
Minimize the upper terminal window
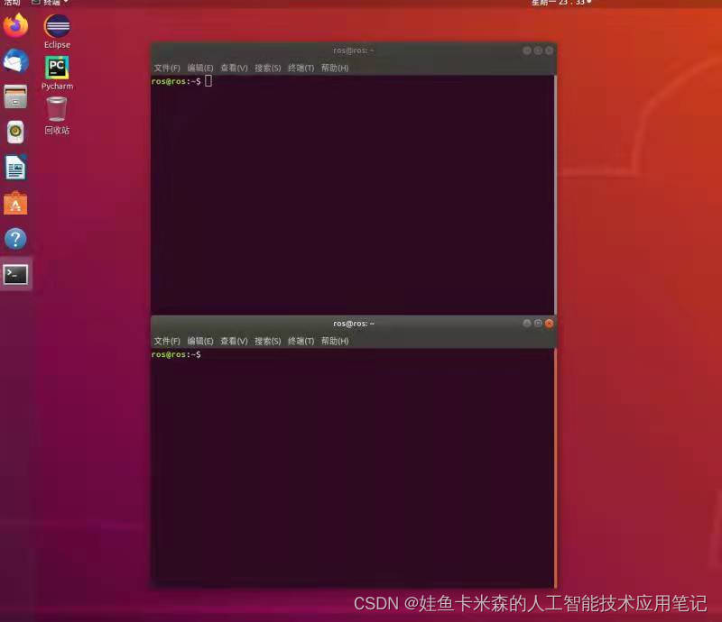coord(527,50)
